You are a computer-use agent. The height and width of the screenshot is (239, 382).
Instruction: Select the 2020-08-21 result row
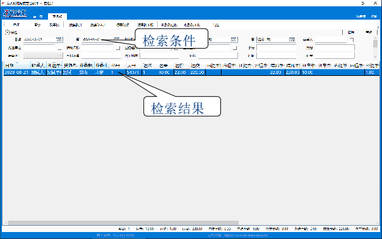pos(191,73)
